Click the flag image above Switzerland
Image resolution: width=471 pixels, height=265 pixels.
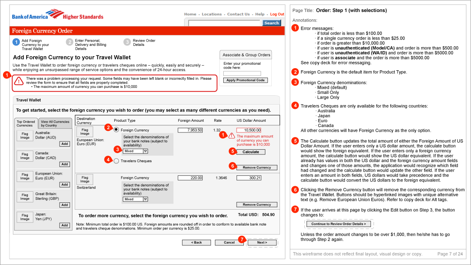coord(85,180)
